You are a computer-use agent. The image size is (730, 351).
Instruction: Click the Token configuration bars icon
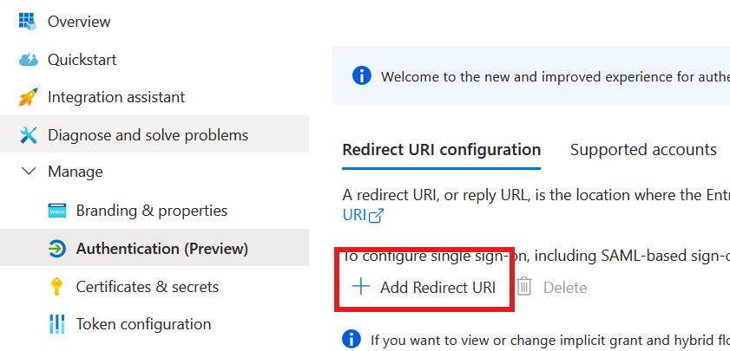[x=57, y=324]
